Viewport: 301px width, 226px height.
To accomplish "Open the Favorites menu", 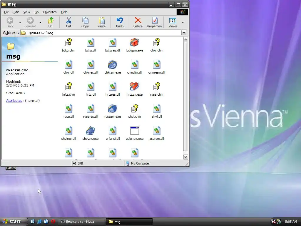I will (50, 12).
